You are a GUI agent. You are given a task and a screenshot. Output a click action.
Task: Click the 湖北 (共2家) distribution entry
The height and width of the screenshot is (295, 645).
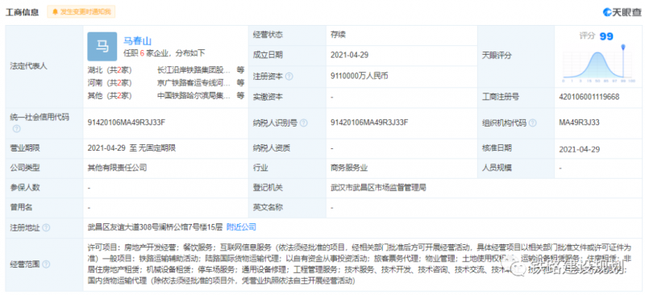click(110, 70)
